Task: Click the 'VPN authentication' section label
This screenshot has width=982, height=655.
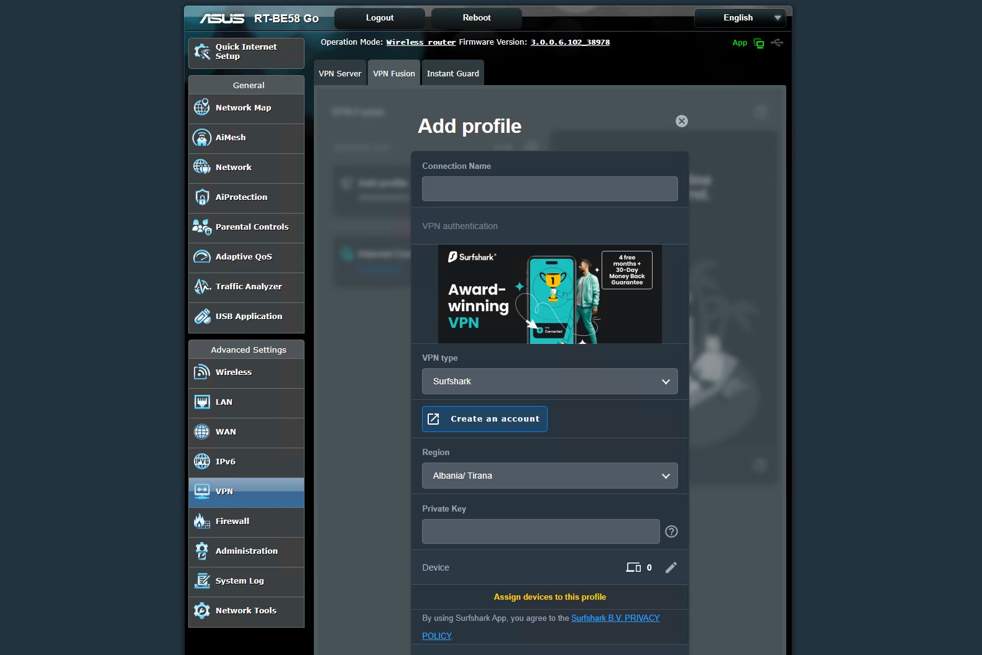Action: (460, 226)
